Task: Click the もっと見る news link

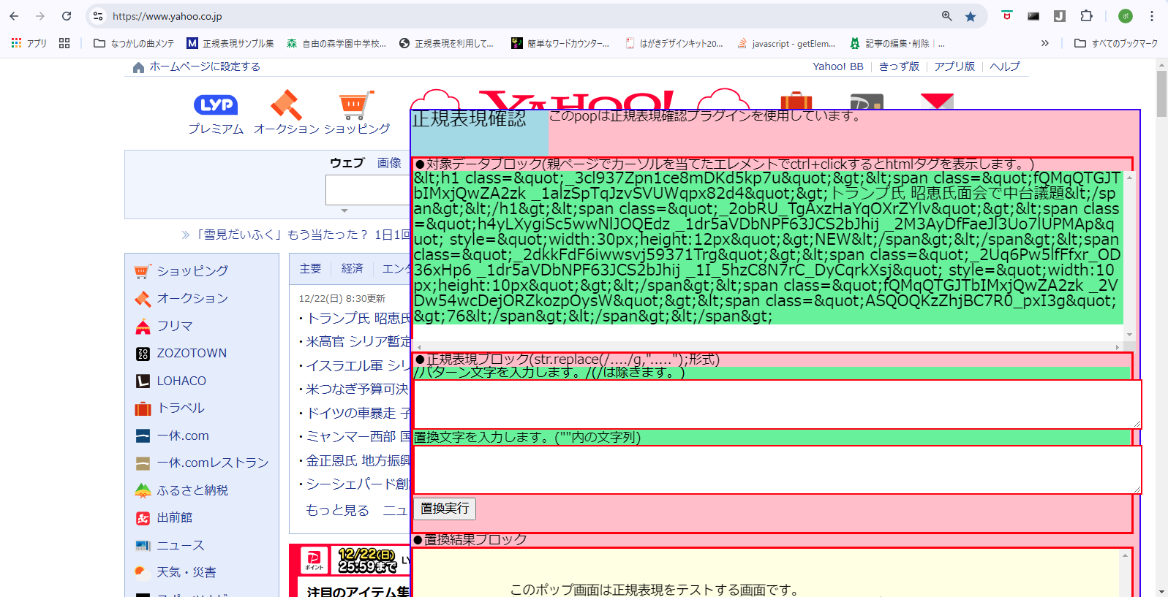Action: [x=337, y=510]
